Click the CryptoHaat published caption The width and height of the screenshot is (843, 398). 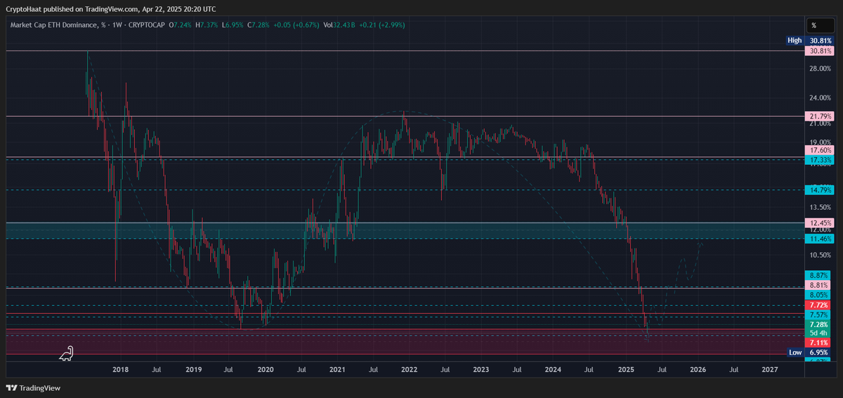pyautogui.click(x=111, y=9)
